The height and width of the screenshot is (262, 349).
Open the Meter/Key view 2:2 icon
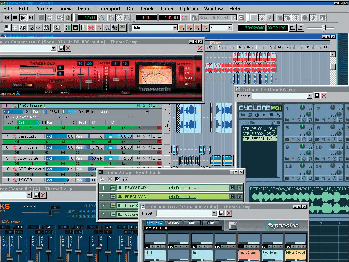pyautogui.click(x=91, y=28)
